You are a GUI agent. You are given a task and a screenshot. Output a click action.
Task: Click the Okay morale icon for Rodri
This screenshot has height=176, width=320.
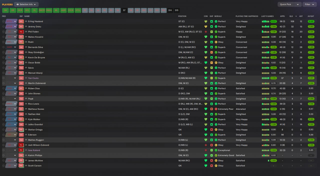point(216,42)
